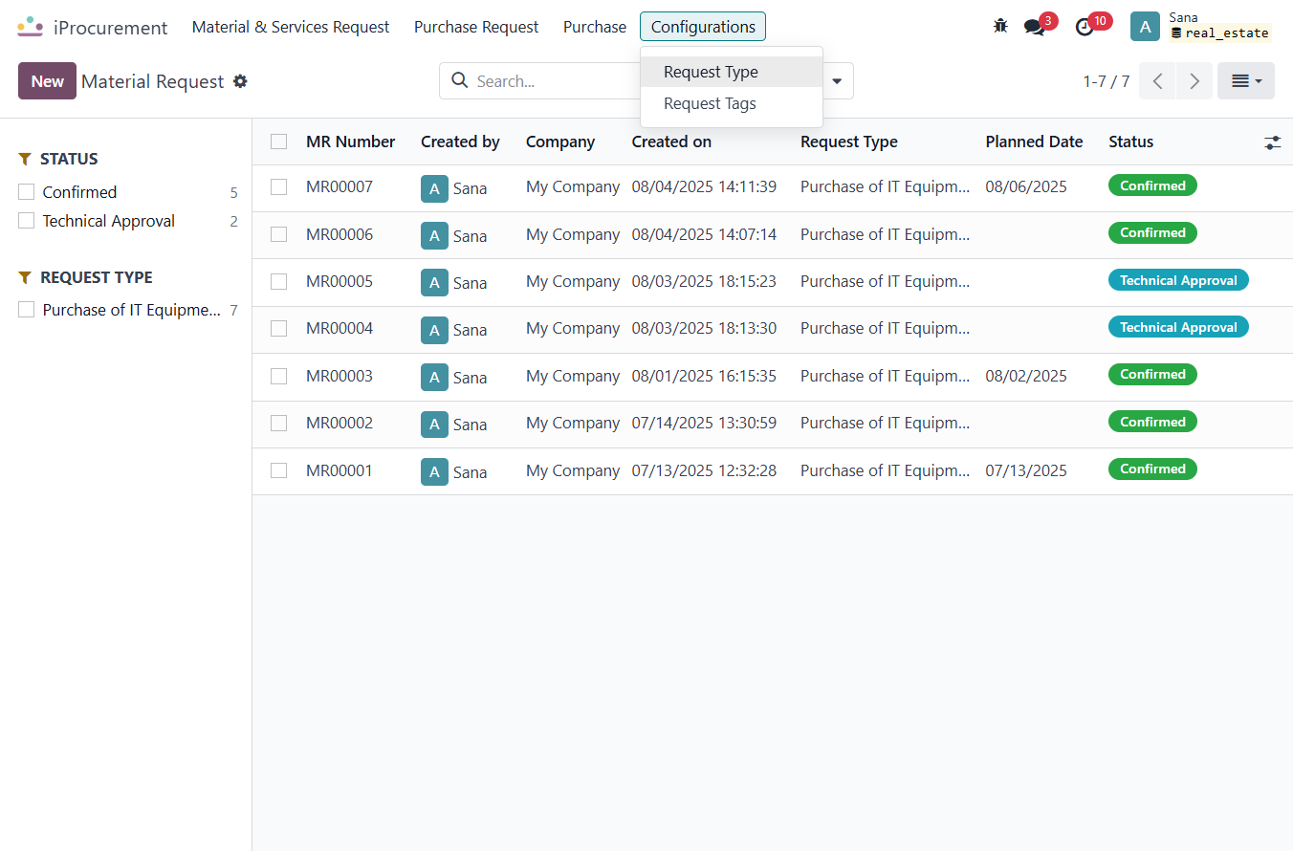Open record MR00006
The image size is (1293, 851).
pyautogui.click(x=340, y=234)
